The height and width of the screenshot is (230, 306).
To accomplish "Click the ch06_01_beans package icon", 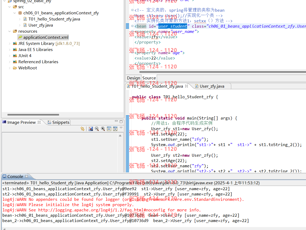I will (20, 13).
